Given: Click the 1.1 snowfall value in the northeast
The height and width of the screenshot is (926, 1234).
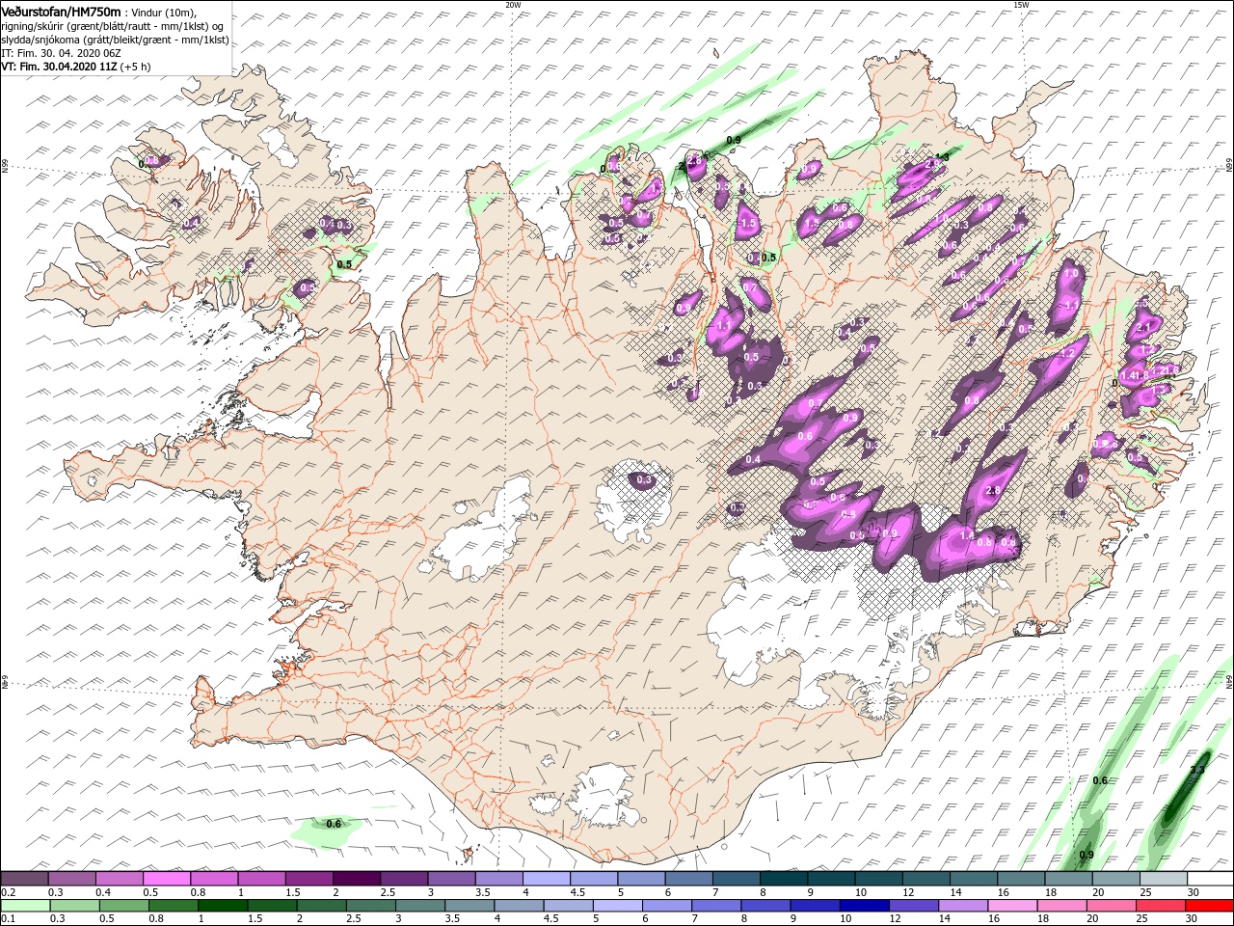Looking at the screenshot, I should pyautogui.click(x=1071, y=305).
